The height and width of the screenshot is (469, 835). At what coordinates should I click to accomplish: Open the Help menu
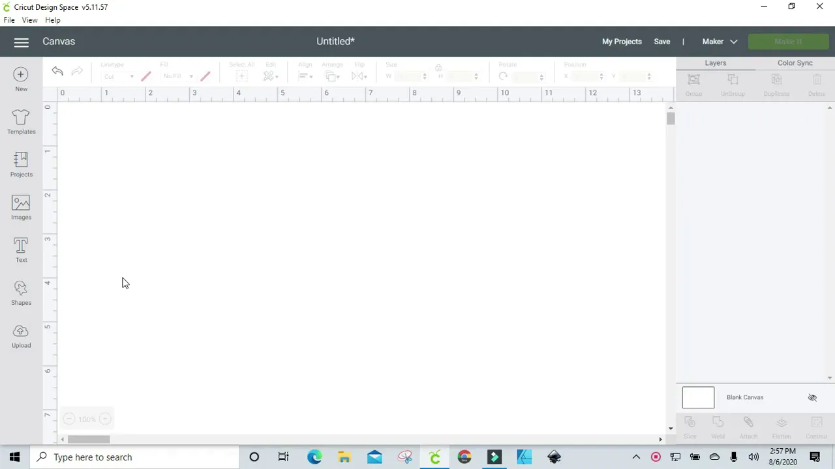(53, 20)
